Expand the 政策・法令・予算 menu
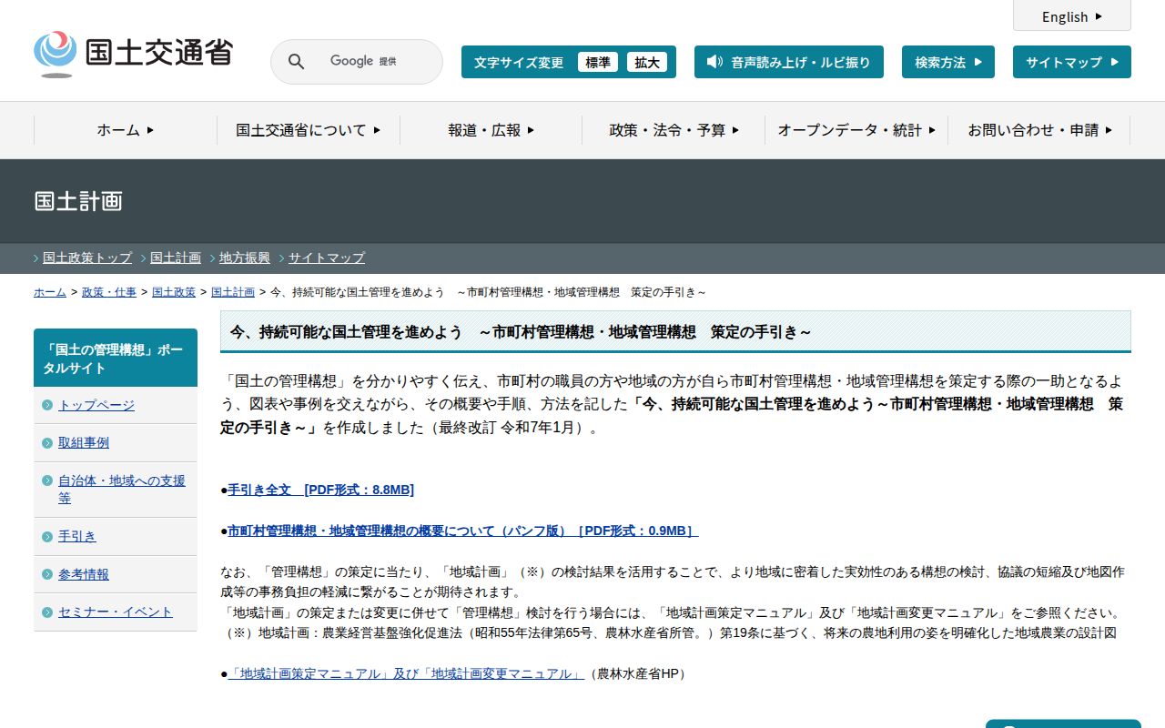The image size is (1165, 728). (674, 130)
